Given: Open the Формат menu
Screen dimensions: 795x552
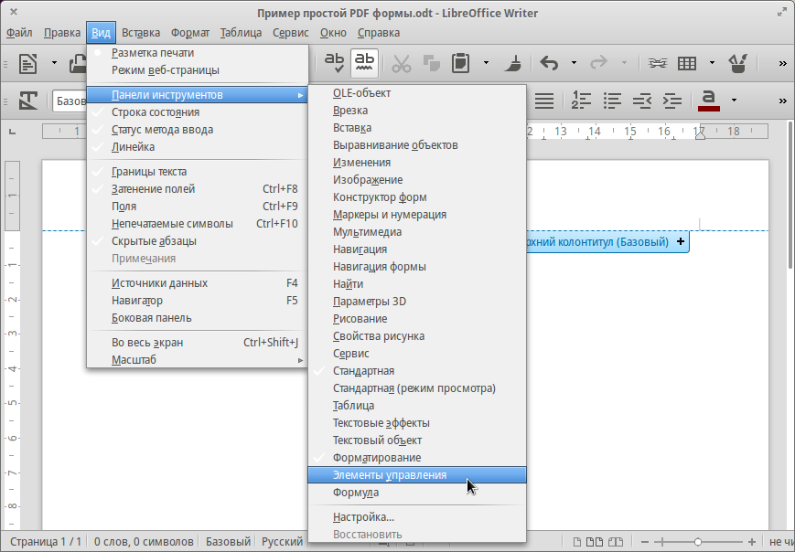Looking at the screenshot, I should click(190, 33).
